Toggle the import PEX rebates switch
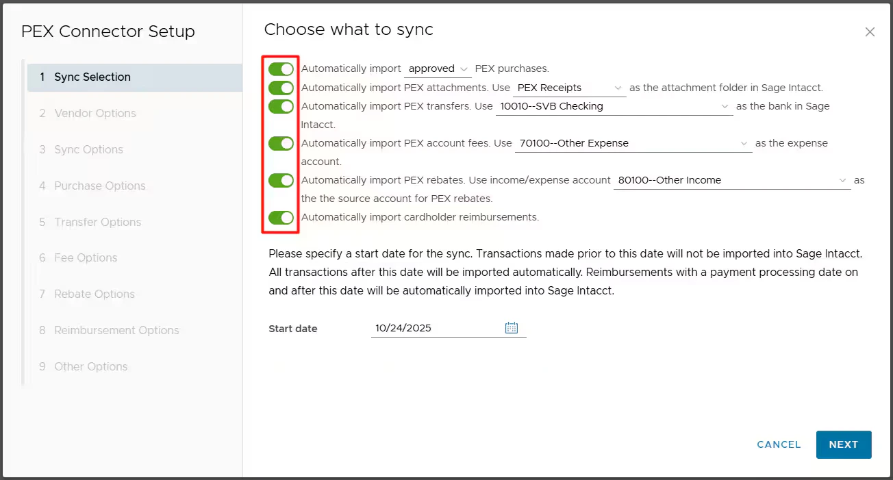Image resolution: width=893 pixels, height=480 pixels. tap(281, 180)
